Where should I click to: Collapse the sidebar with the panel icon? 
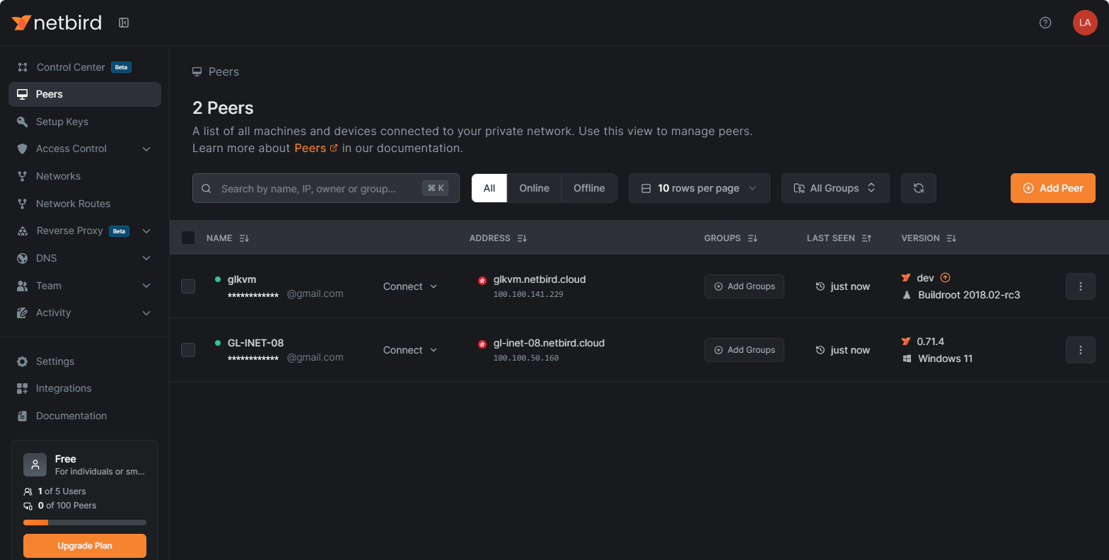[x=124, y=23]
